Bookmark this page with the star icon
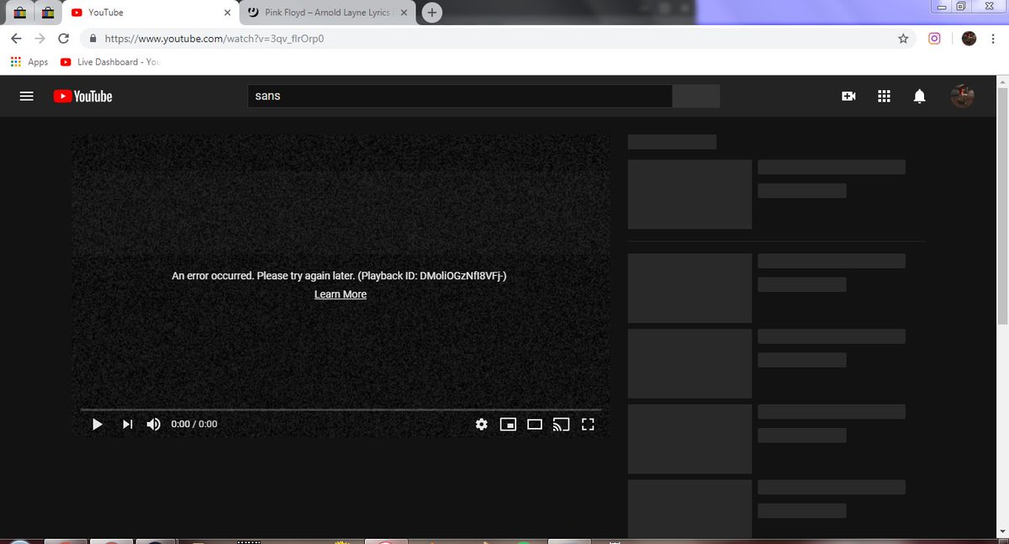1009x544 pixels. pos(903,39)
